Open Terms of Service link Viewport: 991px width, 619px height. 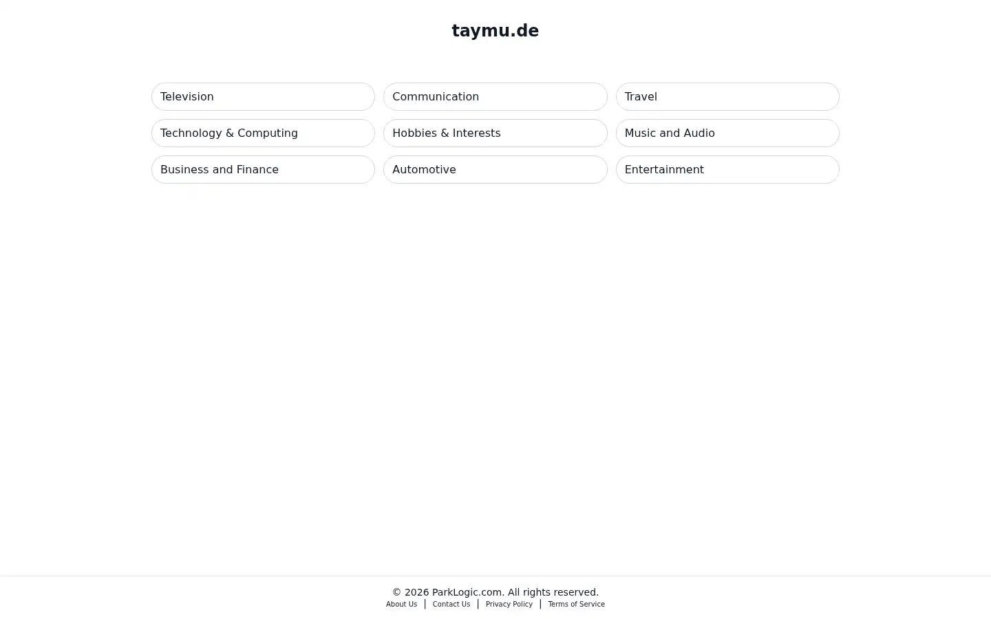(x=576, y=604)
